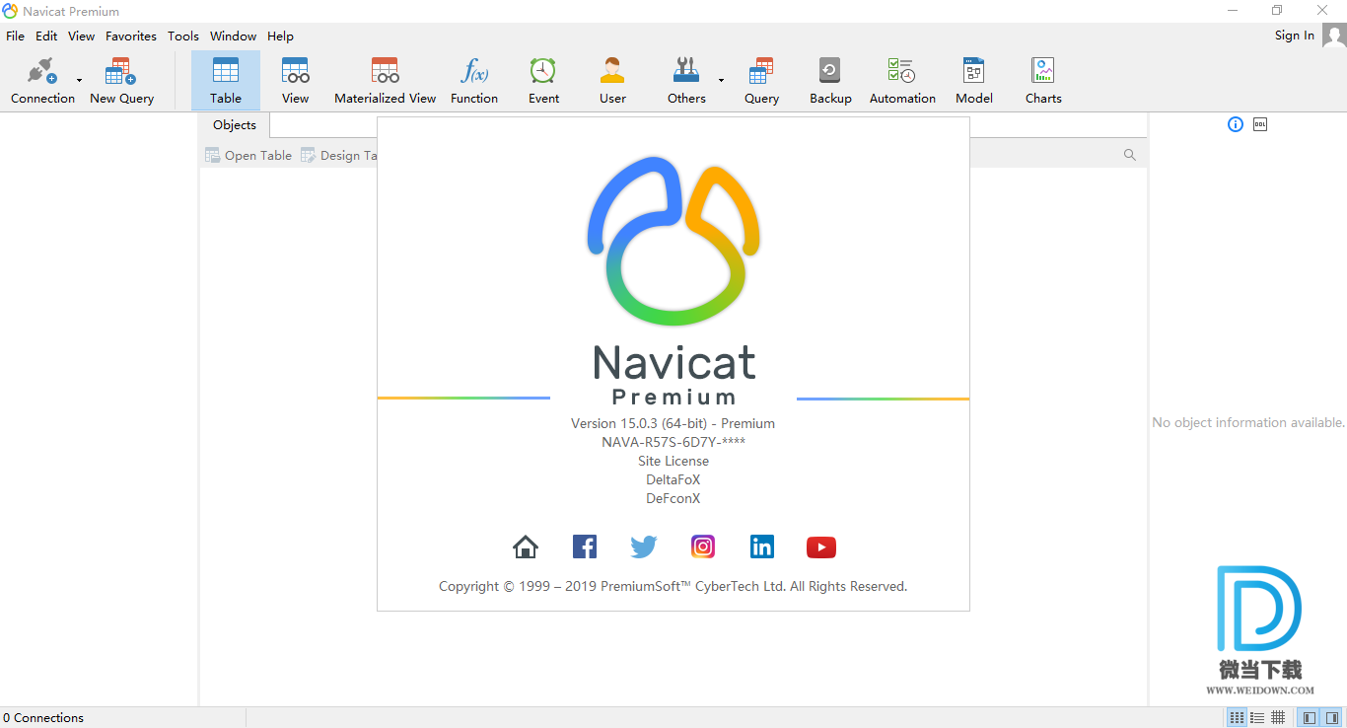Click the user avatar icon

(1334, 36)
